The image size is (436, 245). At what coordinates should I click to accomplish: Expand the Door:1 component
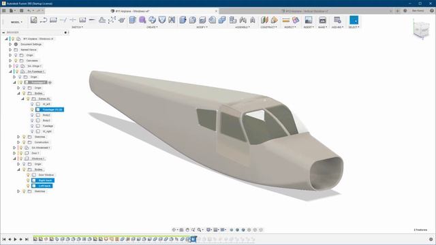pos(14,153)
